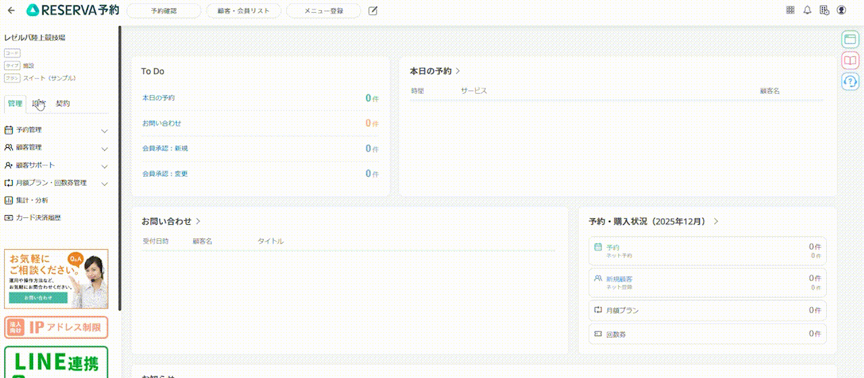Click the 顧客サポート person icon
The image size is (864, 378).
(9, 165)
